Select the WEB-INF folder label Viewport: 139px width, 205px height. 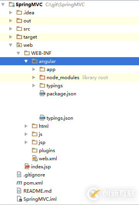[41, 53]
